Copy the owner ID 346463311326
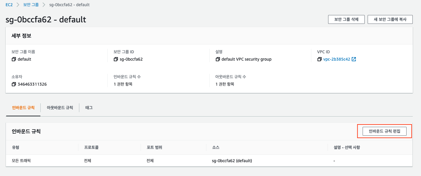 pos(14,84)
